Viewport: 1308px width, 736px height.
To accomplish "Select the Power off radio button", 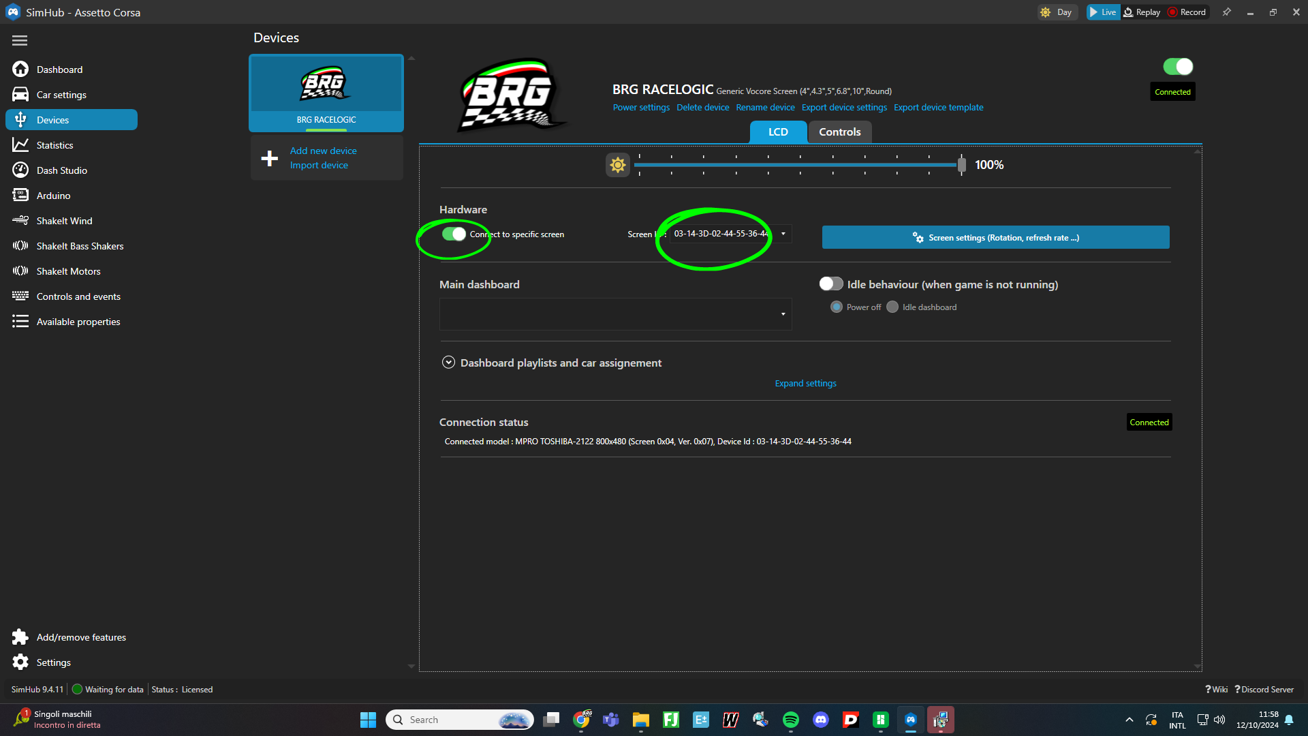I will click(x=837, y=307).
